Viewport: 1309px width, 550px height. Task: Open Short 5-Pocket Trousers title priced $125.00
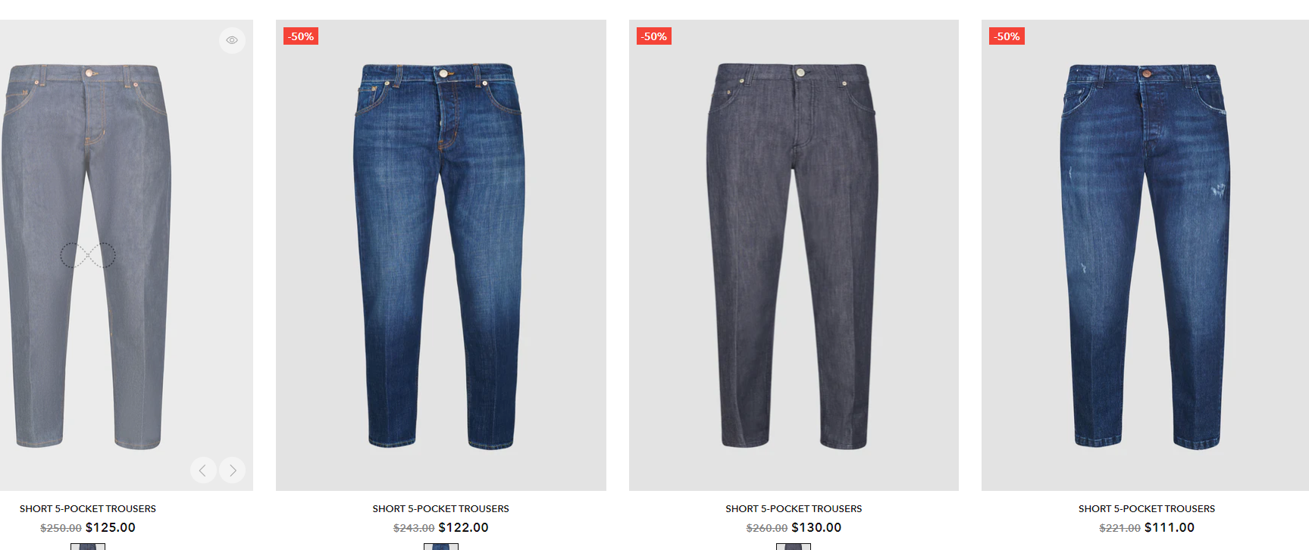(x=88, y=509)
